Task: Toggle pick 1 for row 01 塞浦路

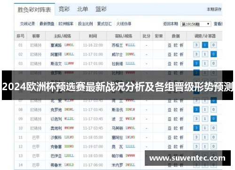Action: (x=205, y=45)
